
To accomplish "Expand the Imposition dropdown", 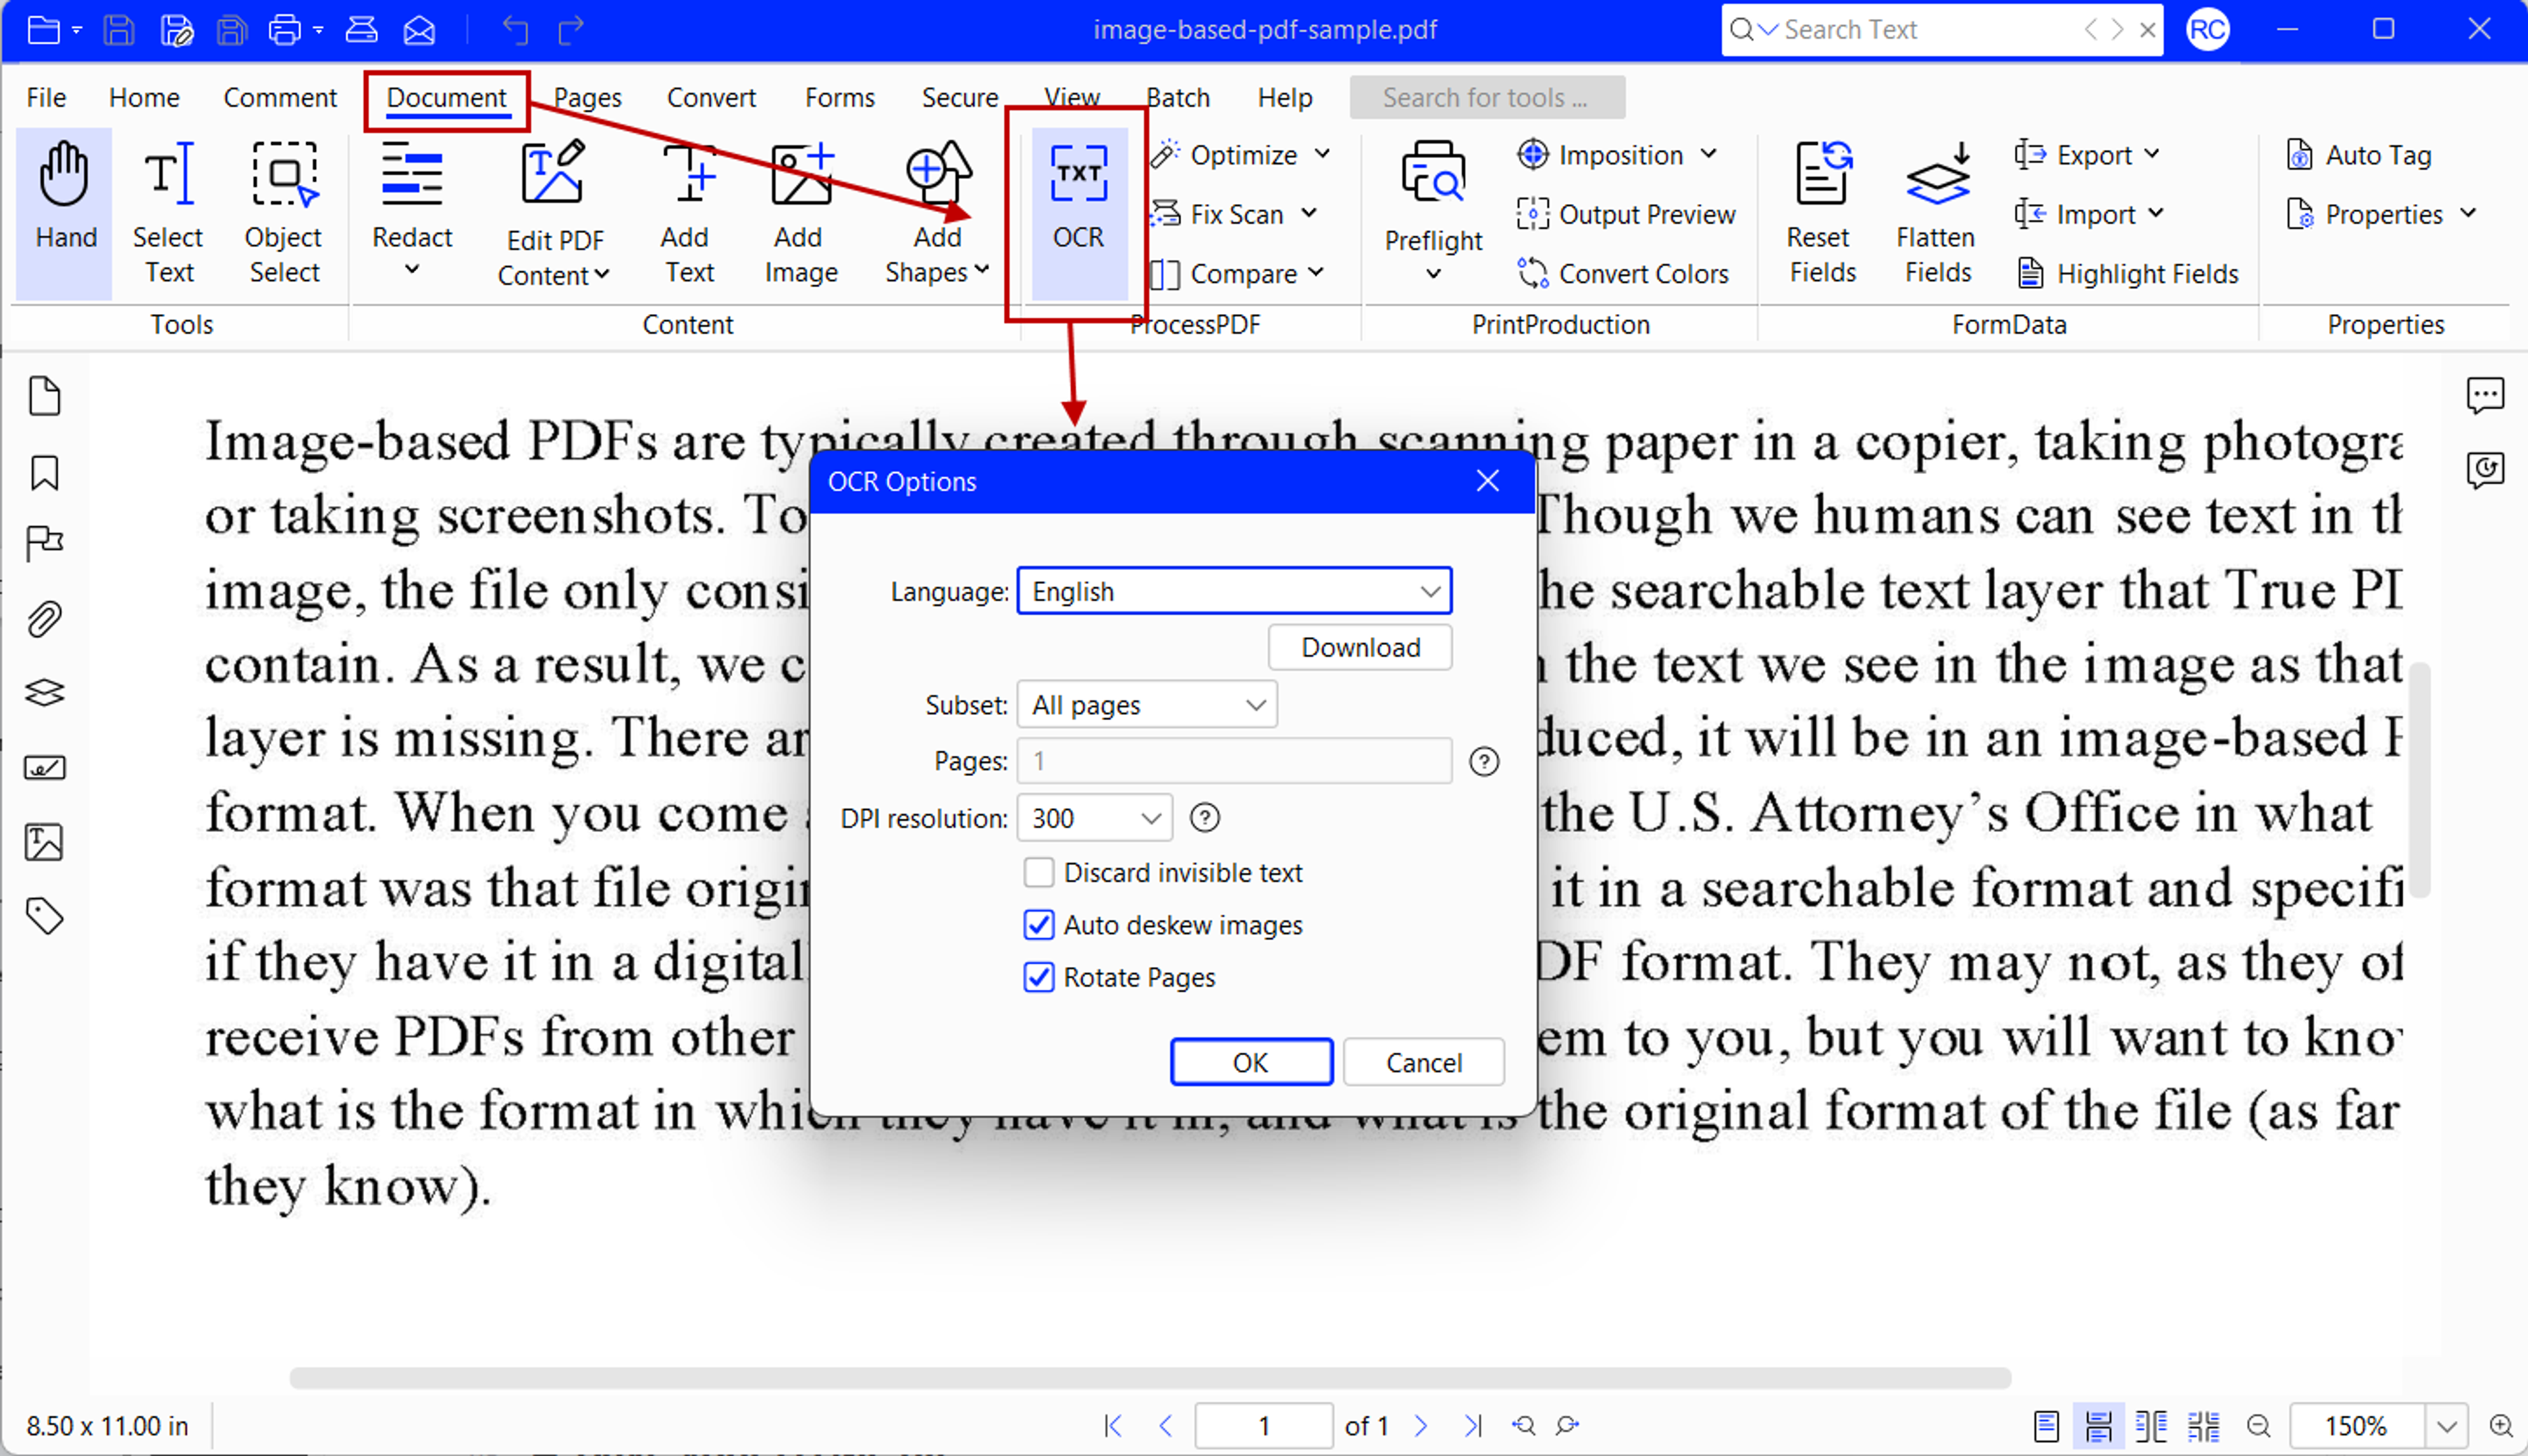I will (x=1708, y=154).
